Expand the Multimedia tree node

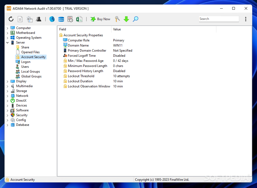[x=7, y=86]
